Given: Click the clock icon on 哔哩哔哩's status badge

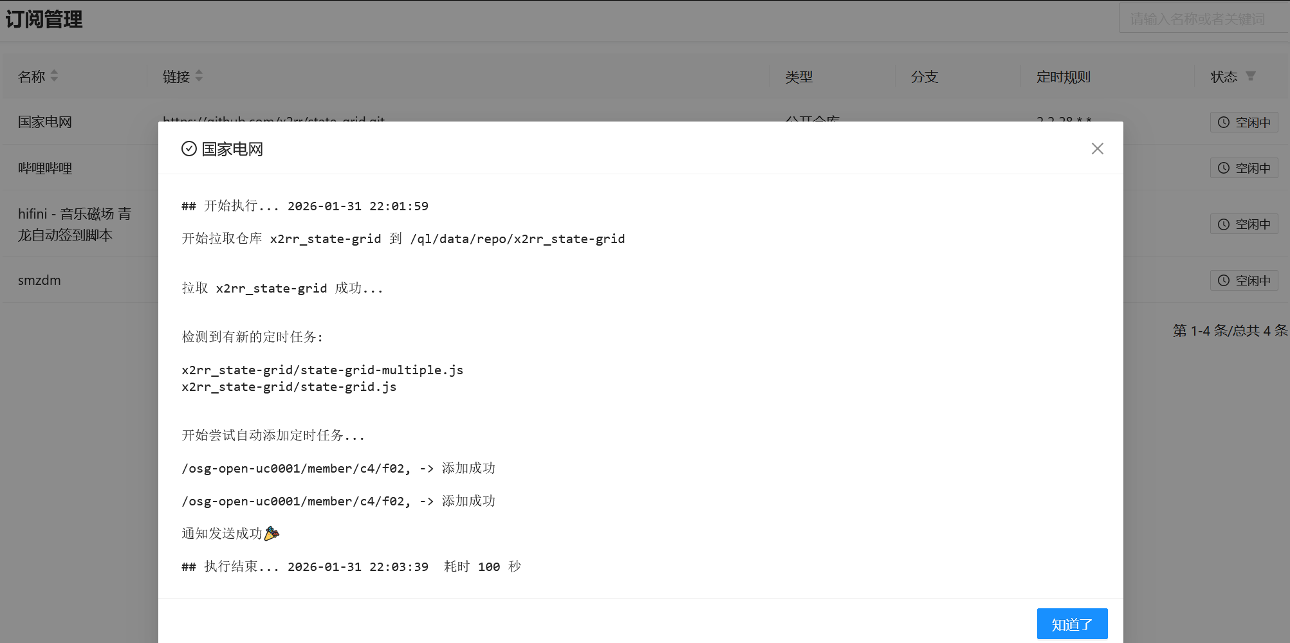Looking at the screenshot, I should tap(1223, 168).
